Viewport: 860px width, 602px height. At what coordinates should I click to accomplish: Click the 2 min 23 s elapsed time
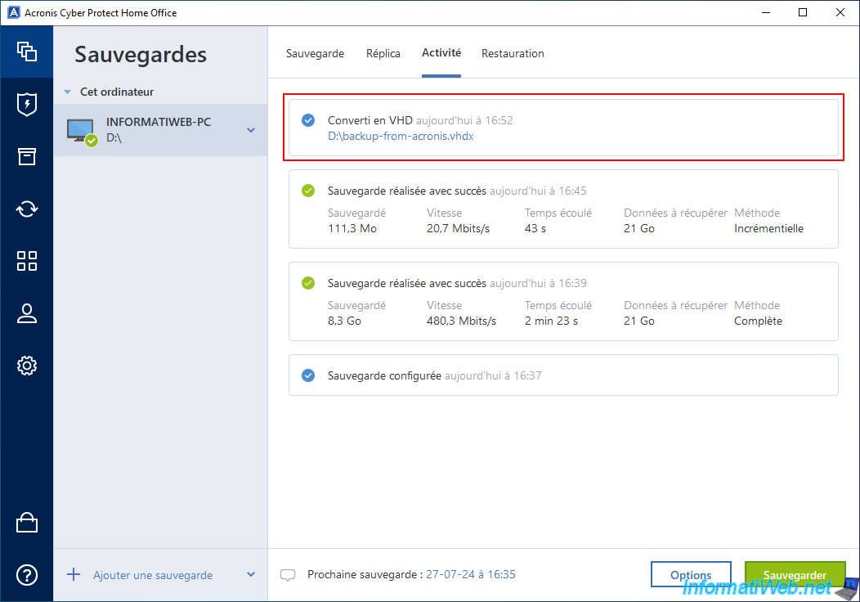(551, 321)
